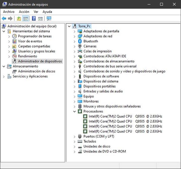Click the Dispositivos del sistema icon
Screen dimensions: 181x169
click(x=80, y=81)
